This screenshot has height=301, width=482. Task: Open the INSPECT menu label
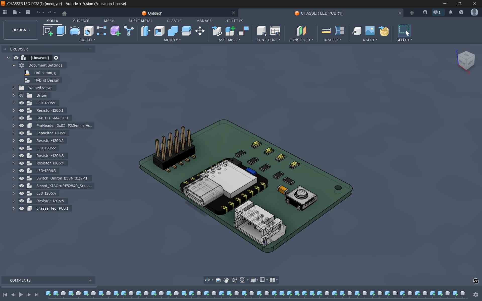pos(332,40)
